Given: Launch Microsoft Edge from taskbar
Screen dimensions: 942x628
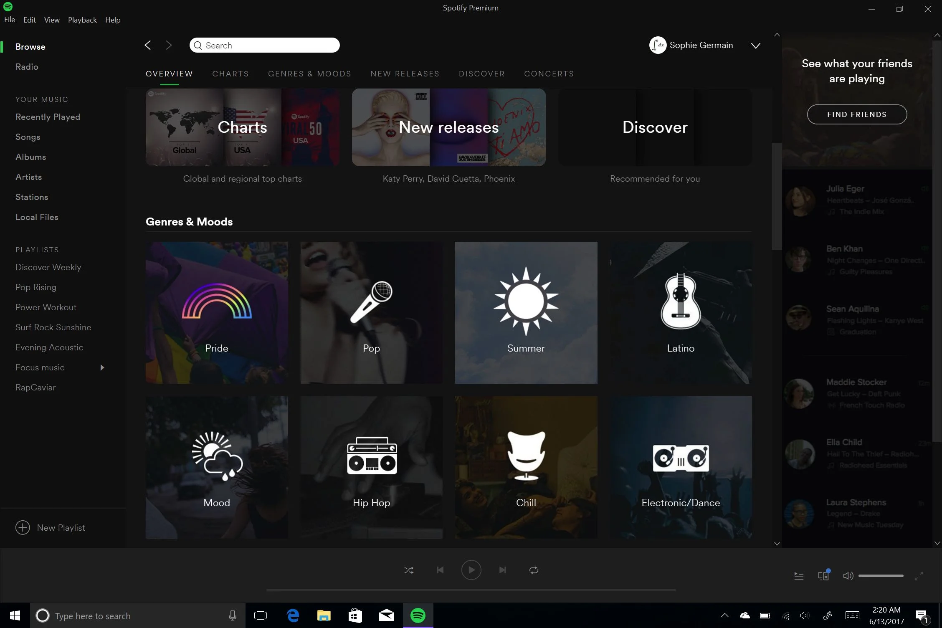Looking at the screenshot, I should point(293,615).
